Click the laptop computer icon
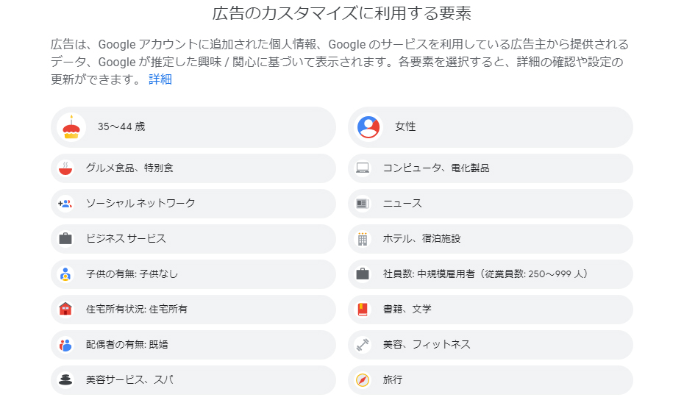This screenshot has width=684, height=400. [363, 168]
